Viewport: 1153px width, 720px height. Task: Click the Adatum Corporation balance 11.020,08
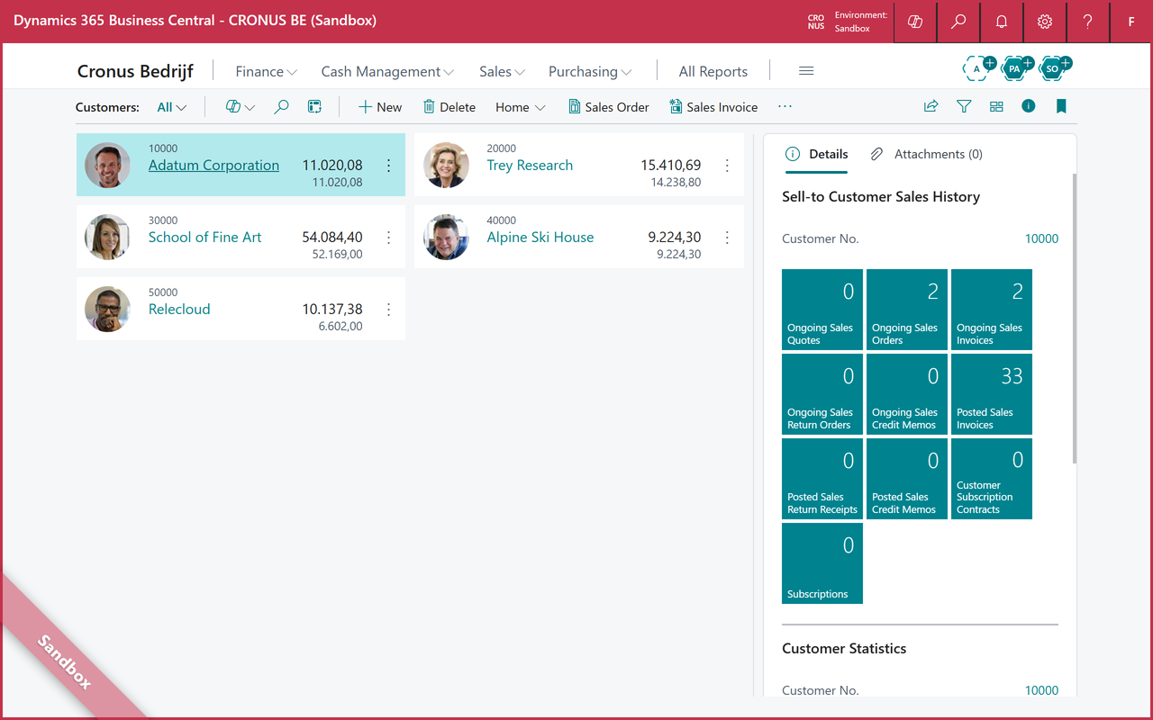coord(332,165)
